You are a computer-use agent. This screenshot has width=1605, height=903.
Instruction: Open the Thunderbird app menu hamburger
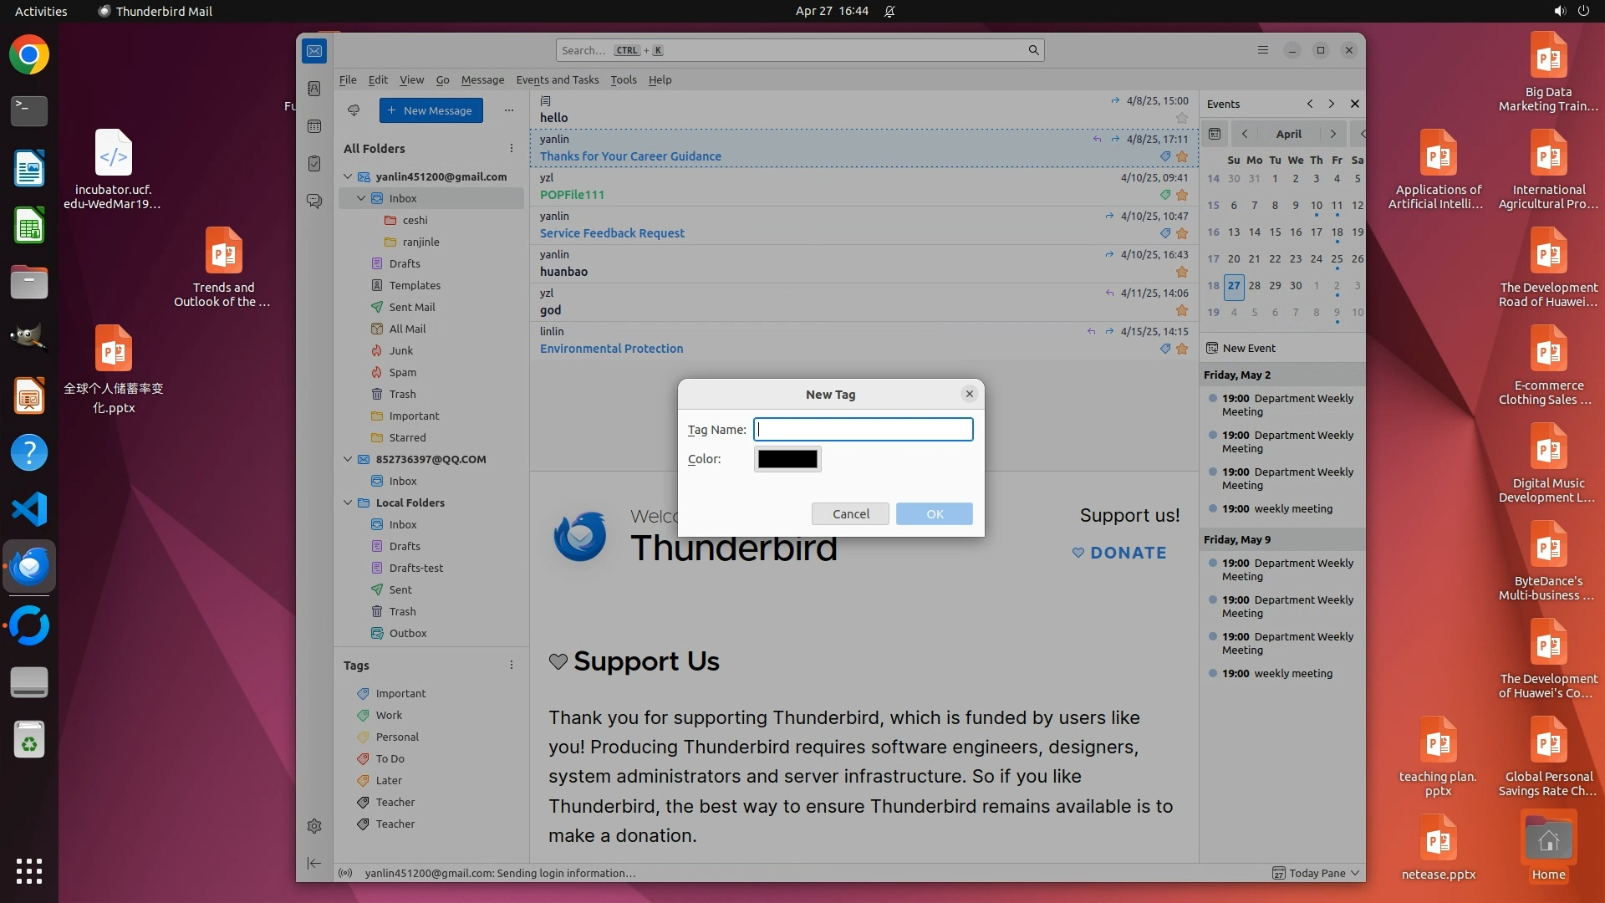point(1262,50)
